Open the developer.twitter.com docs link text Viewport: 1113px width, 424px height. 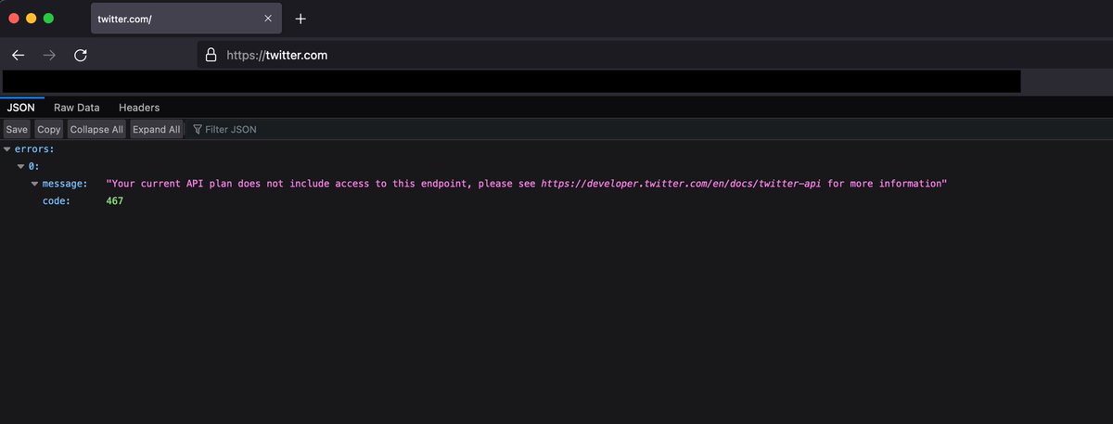click(682, 184)
